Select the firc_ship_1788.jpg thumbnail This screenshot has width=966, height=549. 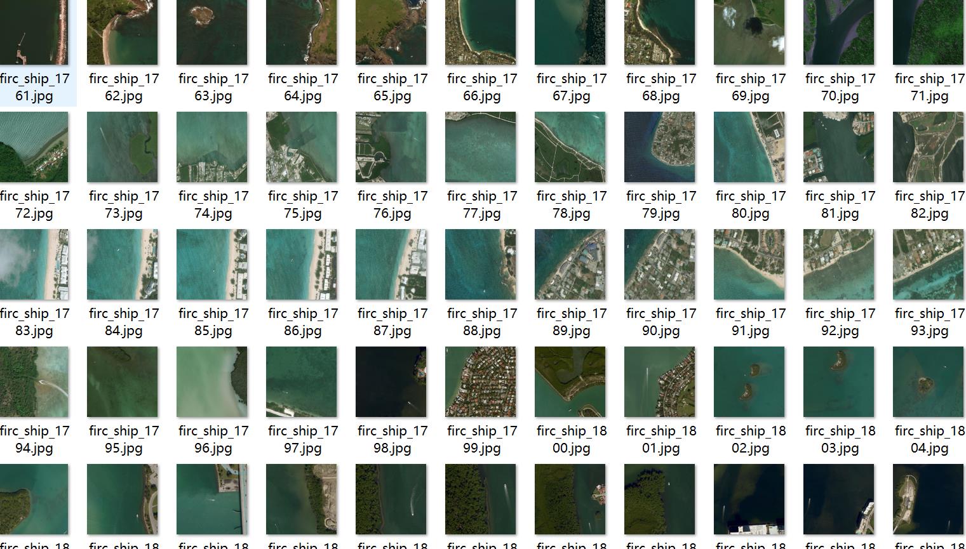481,265
